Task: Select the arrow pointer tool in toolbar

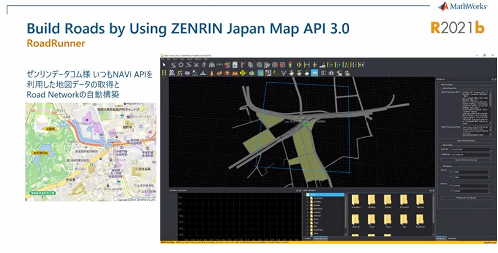Action: 164,65
